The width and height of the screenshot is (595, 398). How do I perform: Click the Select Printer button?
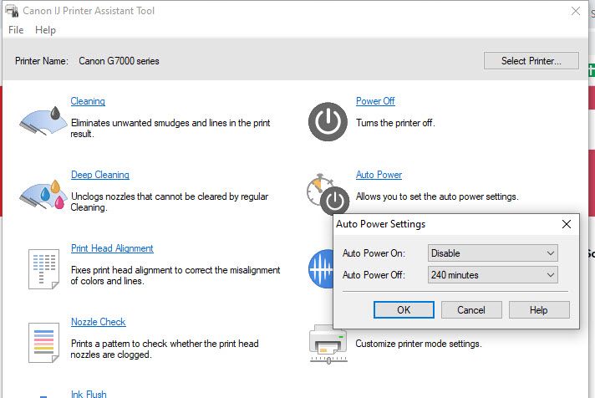tap(531, 61)
